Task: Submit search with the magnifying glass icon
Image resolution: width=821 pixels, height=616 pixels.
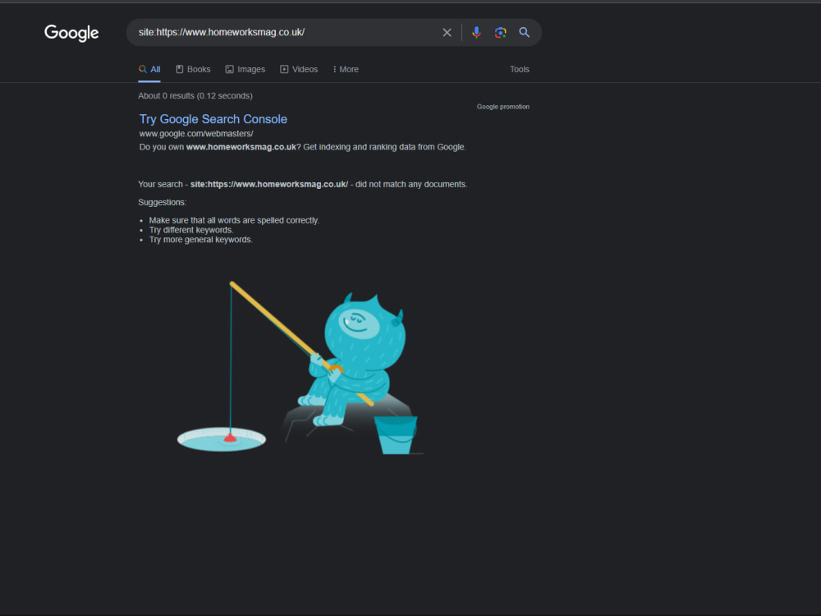Action: (524, 33)
